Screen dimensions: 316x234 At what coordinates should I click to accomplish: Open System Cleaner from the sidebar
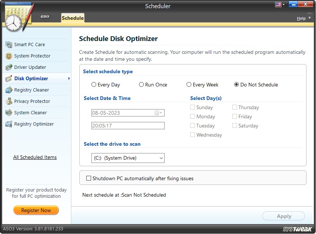coord(8,112)
